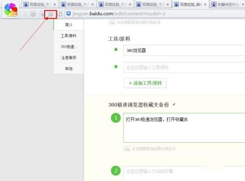245x181 pixels.
Task: Open 注意事项 section in sidebar
Action: click(x=69, y=58)
